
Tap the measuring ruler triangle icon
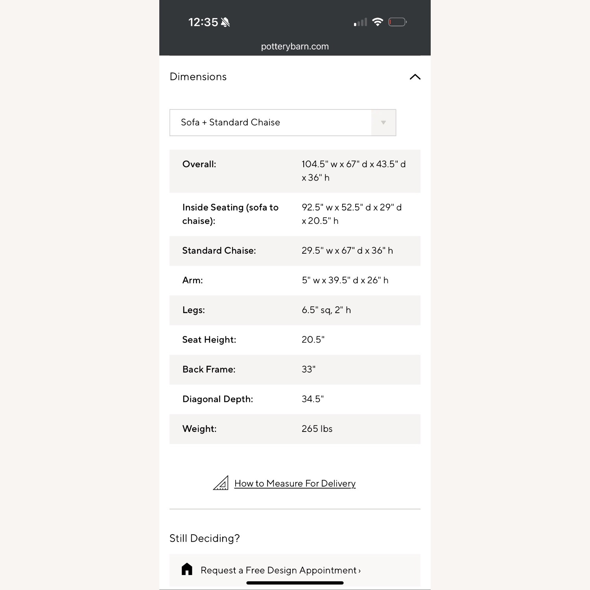221,483
